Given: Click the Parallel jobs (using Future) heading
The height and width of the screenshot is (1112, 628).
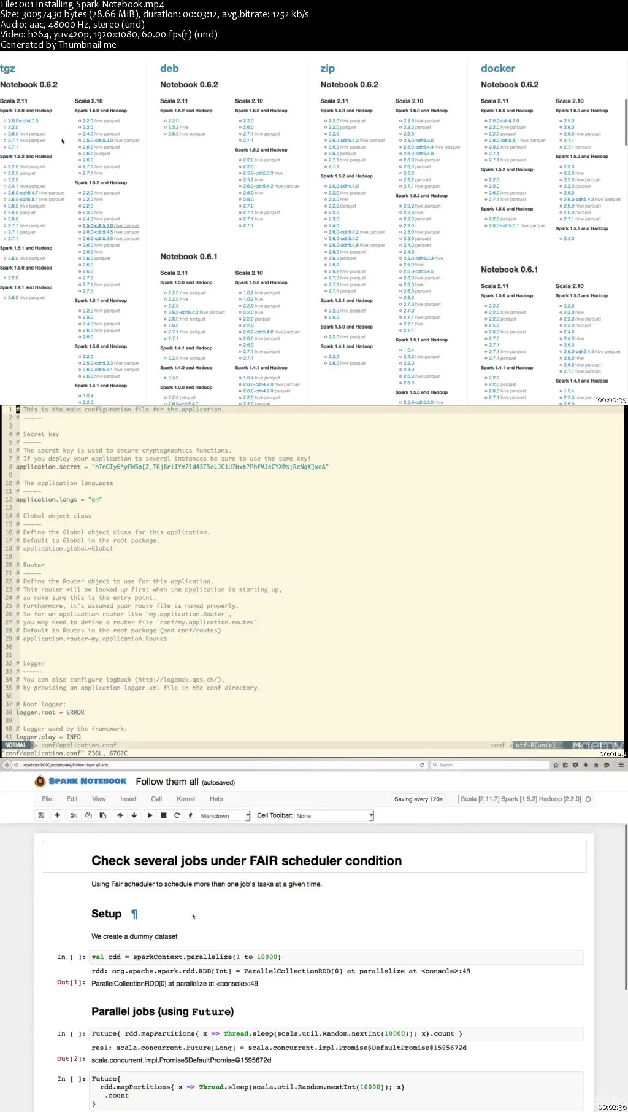Looking at the screenshot, I should [x=163, y=1012].
